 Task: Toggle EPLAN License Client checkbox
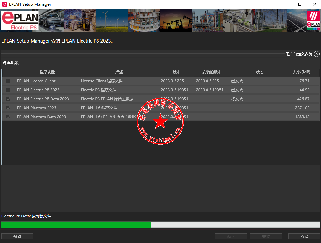tap(8, 81)
